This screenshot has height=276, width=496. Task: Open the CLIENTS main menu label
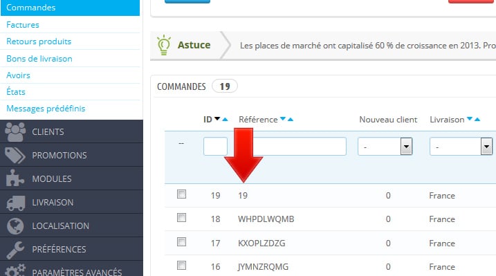click(x=48, y=132)
